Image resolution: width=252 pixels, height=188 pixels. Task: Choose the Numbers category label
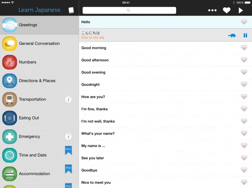click(28, 62)
